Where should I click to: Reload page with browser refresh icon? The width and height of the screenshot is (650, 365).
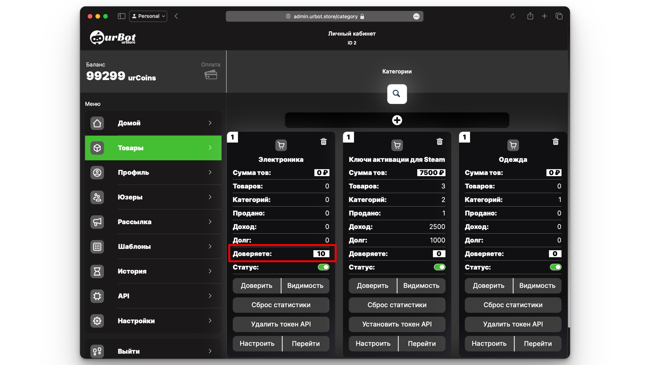tap(513, 16)
